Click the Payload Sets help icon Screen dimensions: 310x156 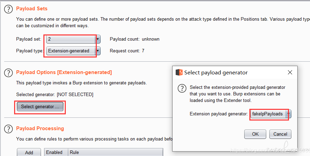tap(8, 9)
